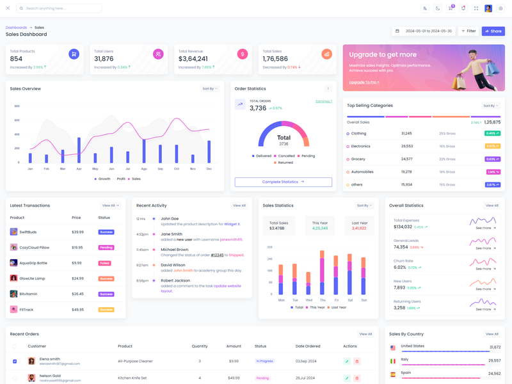Screen dimensions: 512x384
Task: Click edit icon for Elena smith order
Action: pyautogui.click(x=347, y=361)
